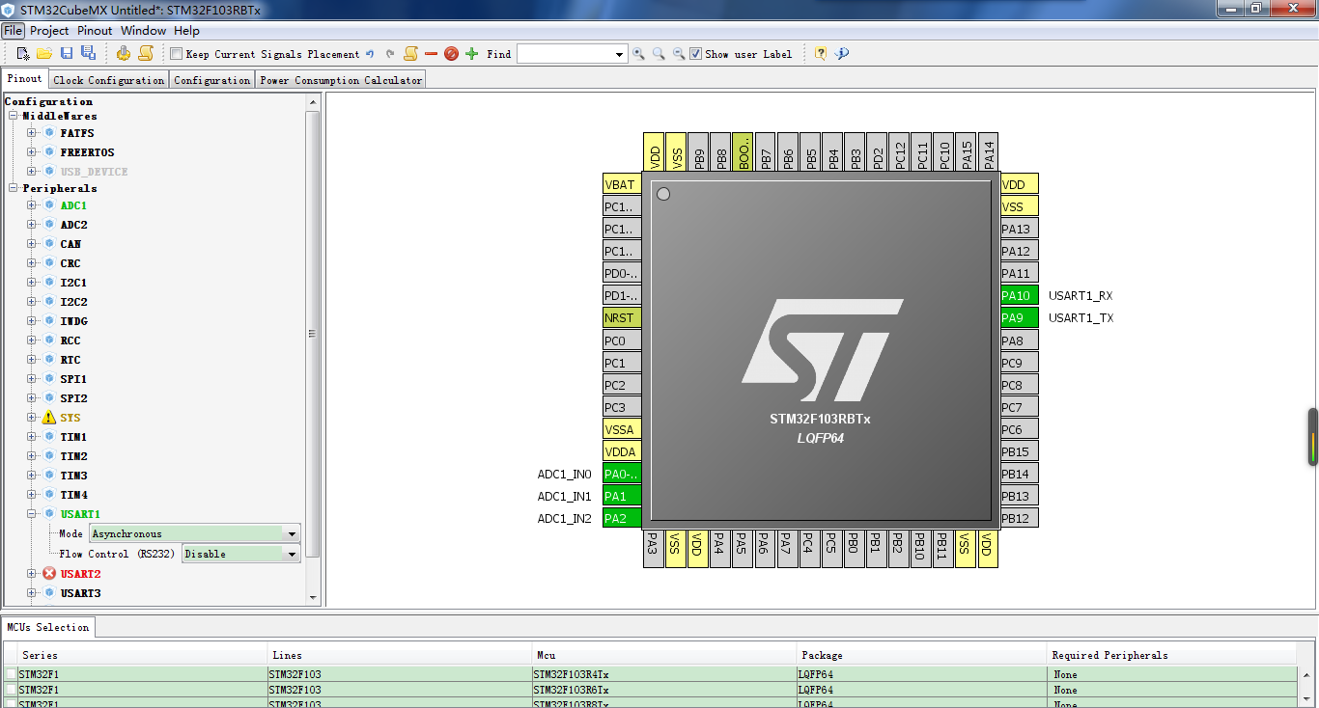Expand the SYS tree node
1319x708 pixels.
(32, 418)
